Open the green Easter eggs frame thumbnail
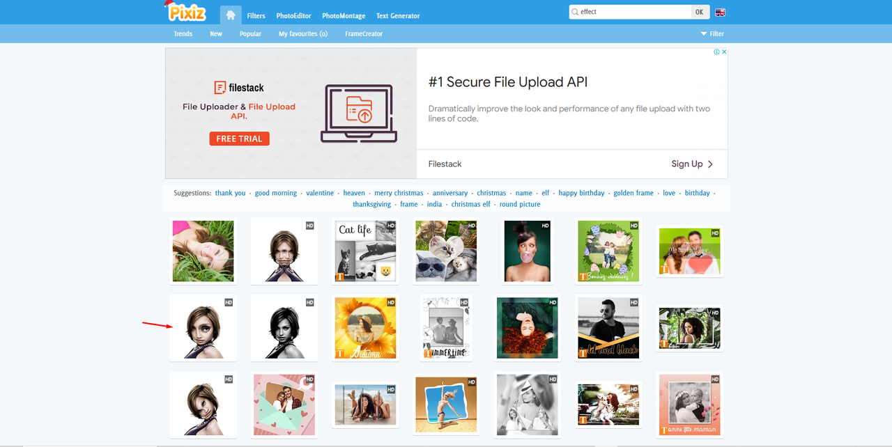This screenshot has height=447, width=892. (x=609, y=251)
